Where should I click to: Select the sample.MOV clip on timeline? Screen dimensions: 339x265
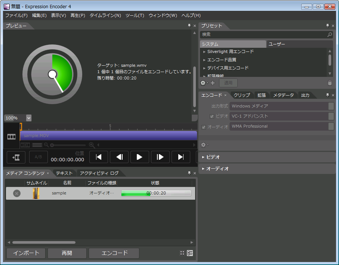(x=108, y=135)
